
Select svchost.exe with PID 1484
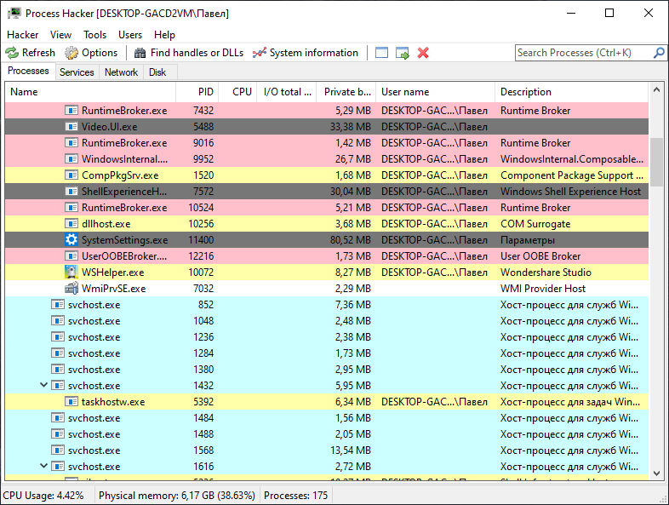pyautogui.click(x=327, y=418)
